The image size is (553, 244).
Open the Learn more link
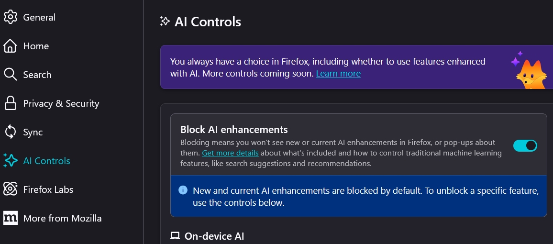(338, 74)
